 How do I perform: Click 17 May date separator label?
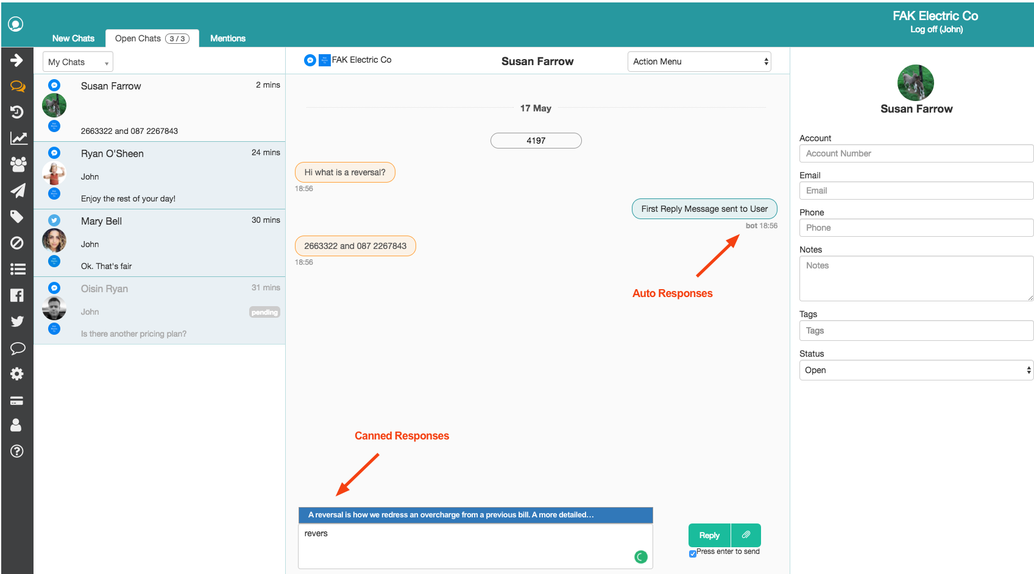(536, 108)
